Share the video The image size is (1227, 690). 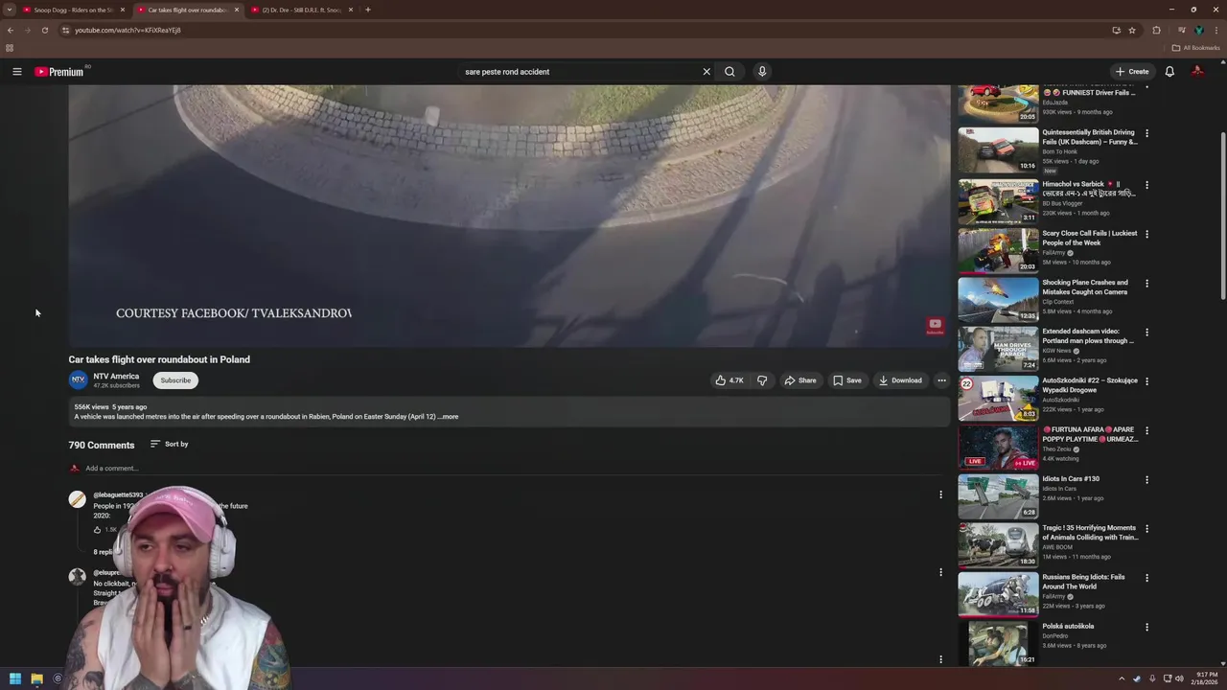[x=800, y=380]
